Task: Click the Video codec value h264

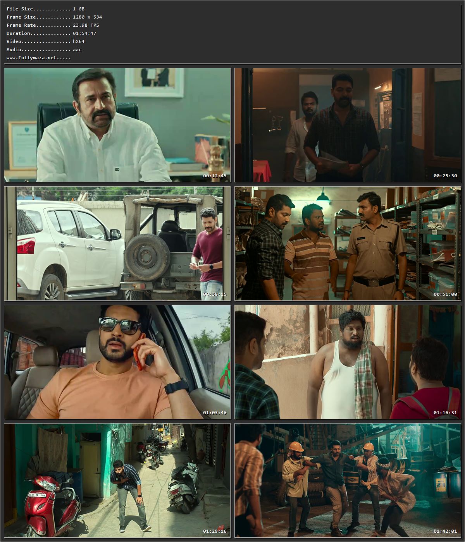Action: (79, 41)
